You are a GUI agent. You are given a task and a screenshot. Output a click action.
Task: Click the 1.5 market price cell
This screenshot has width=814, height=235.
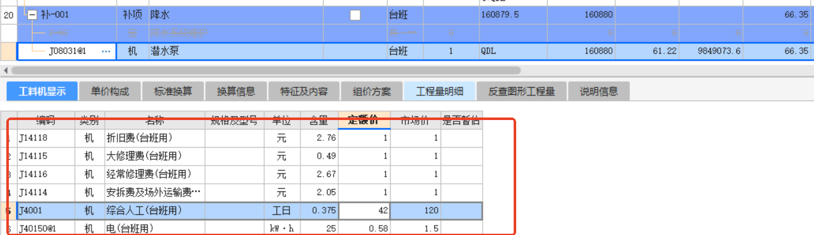(x=416, y=228)
